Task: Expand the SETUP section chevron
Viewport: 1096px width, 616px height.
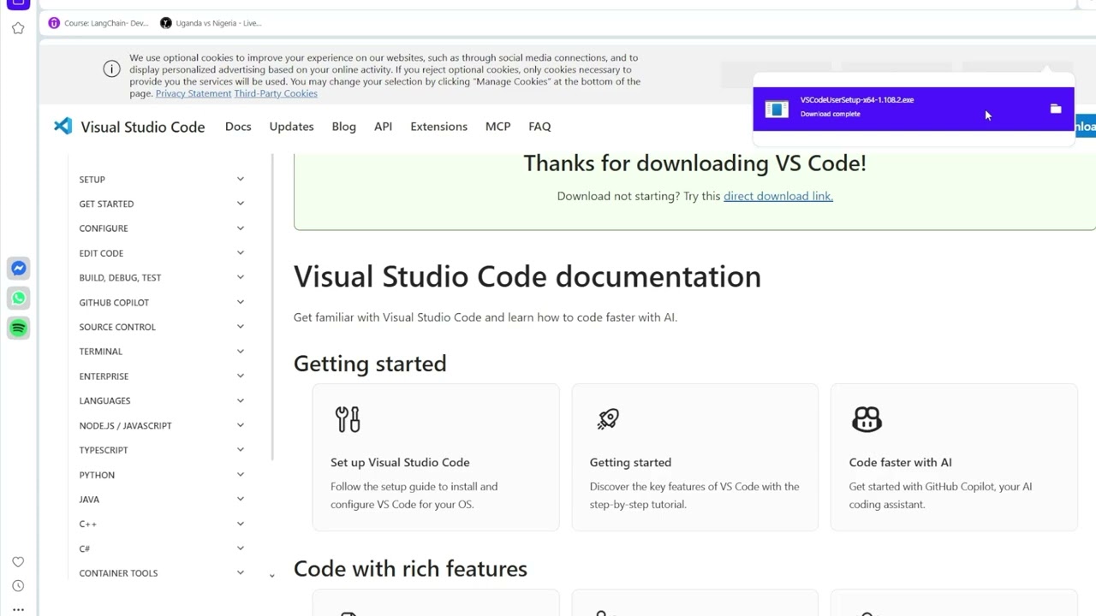Action: point(241,179)
